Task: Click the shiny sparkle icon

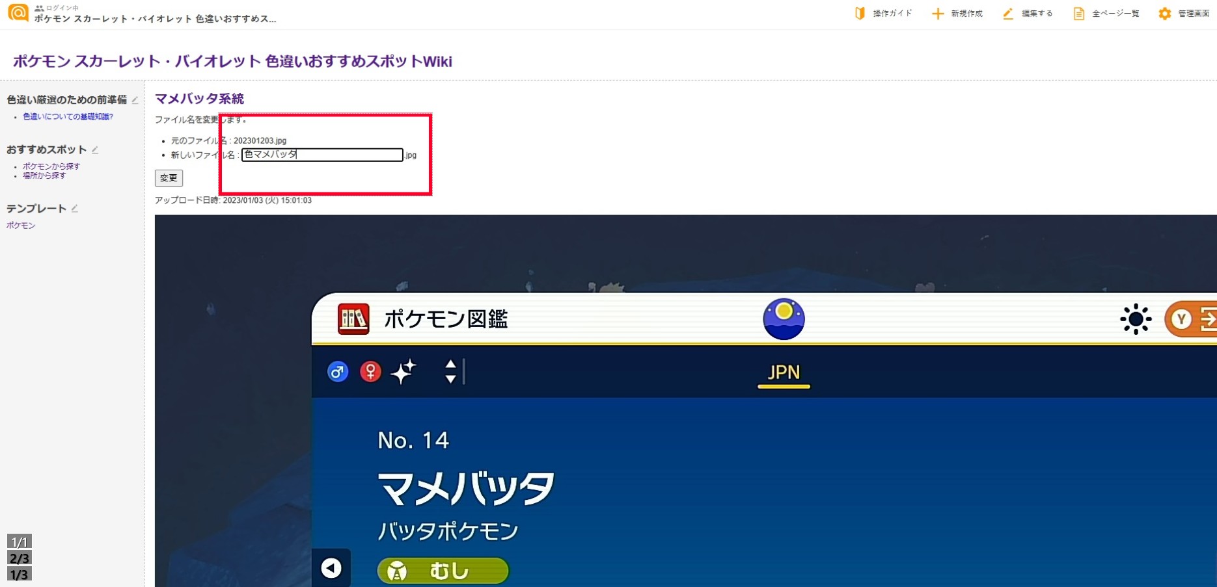Action: click(403, 372)
